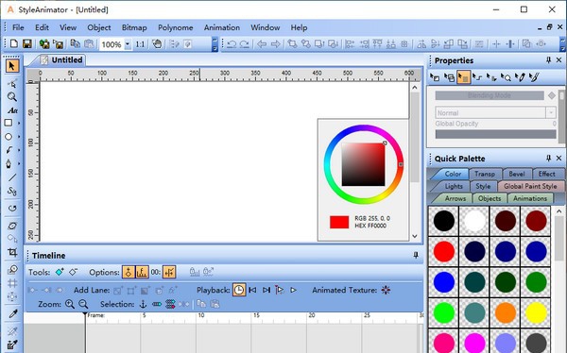The width and height of the screenshot is (567, 353).
Task: Switch to the Lights palette tab
Action: click(x=454, y=186)
